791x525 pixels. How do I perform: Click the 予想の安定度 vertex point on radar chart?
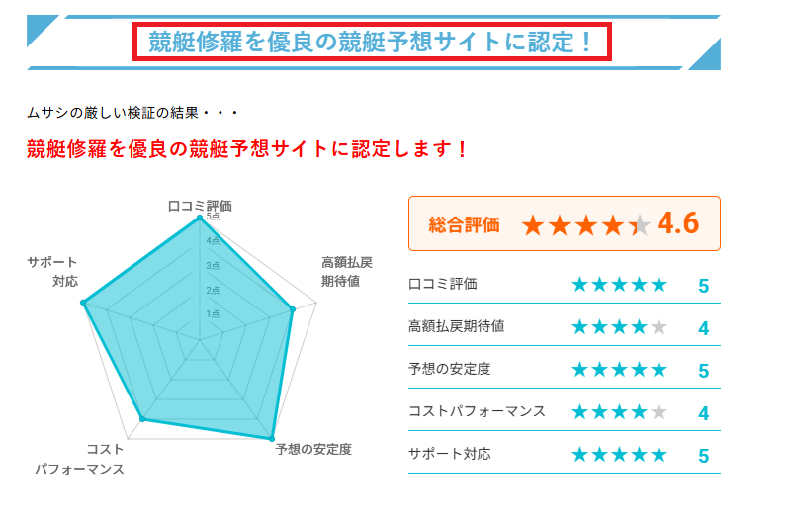tap(271, 438)
